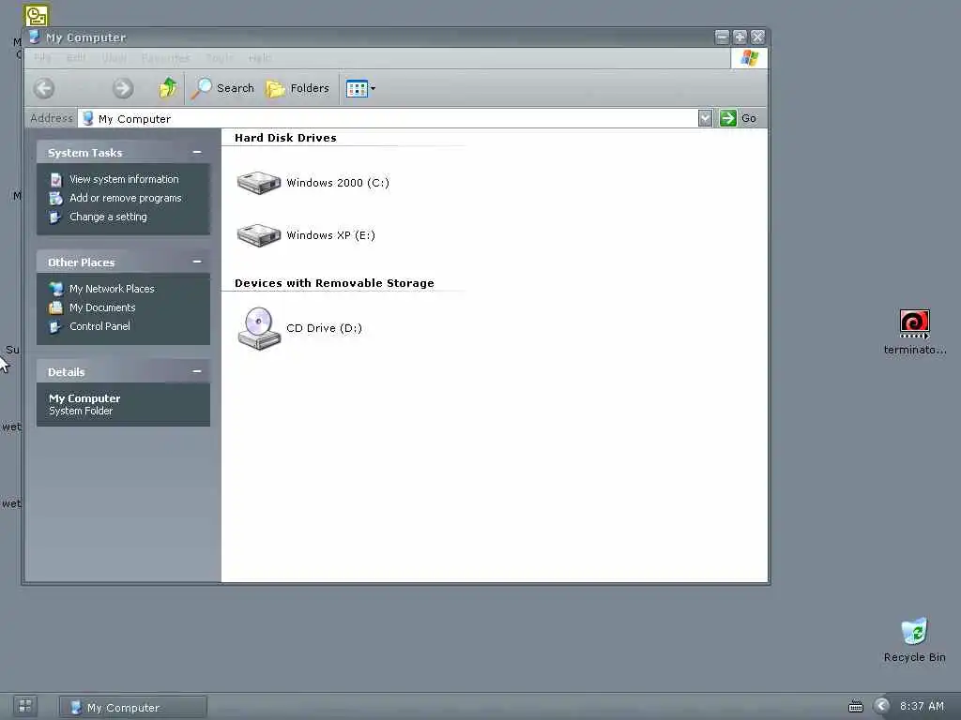Click the CD Drive (D:) label
The width and height of the screenshot is (961, 720).
(324, 328)
